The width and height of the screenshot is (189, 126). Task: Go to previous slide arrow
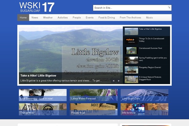(113, 81)
